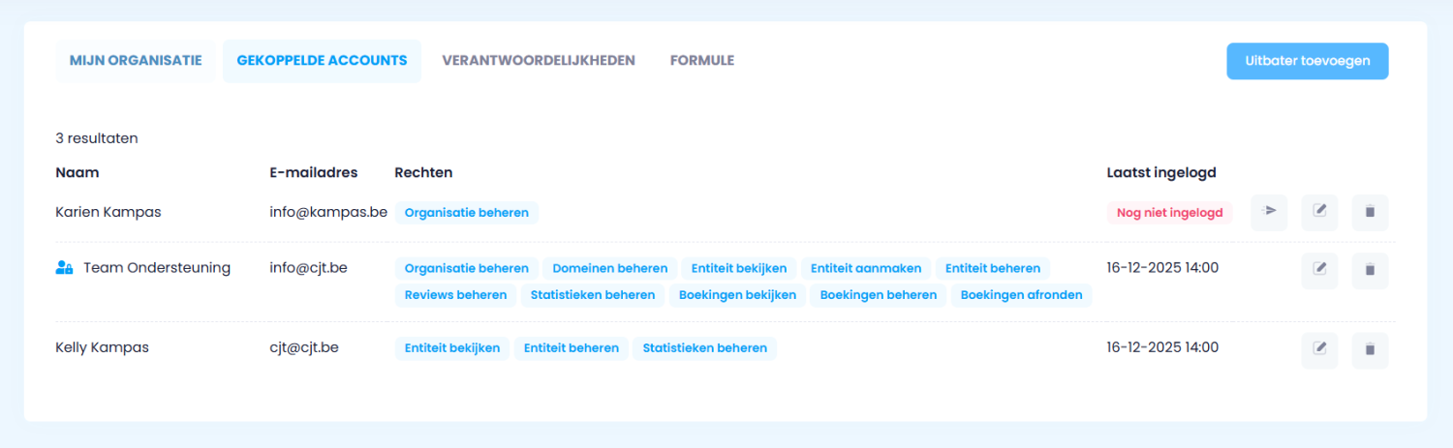Click email address info@kampas.be
The width and height of the screenshot is (1453, 448).
click(327, 212)
